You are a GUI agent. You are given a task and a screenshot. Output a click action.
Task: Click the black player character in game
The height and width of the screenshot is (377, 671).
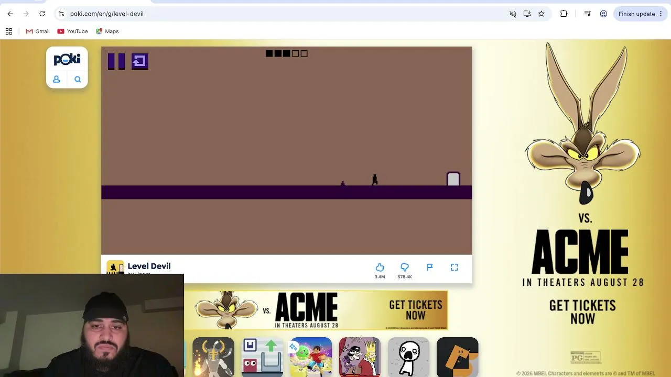click(x=374, y=180)
